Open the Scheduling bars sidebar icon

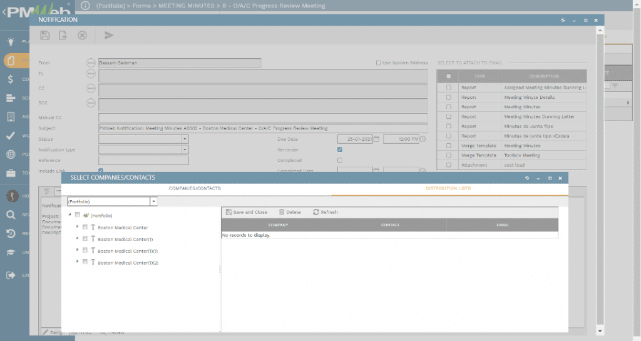11,98
